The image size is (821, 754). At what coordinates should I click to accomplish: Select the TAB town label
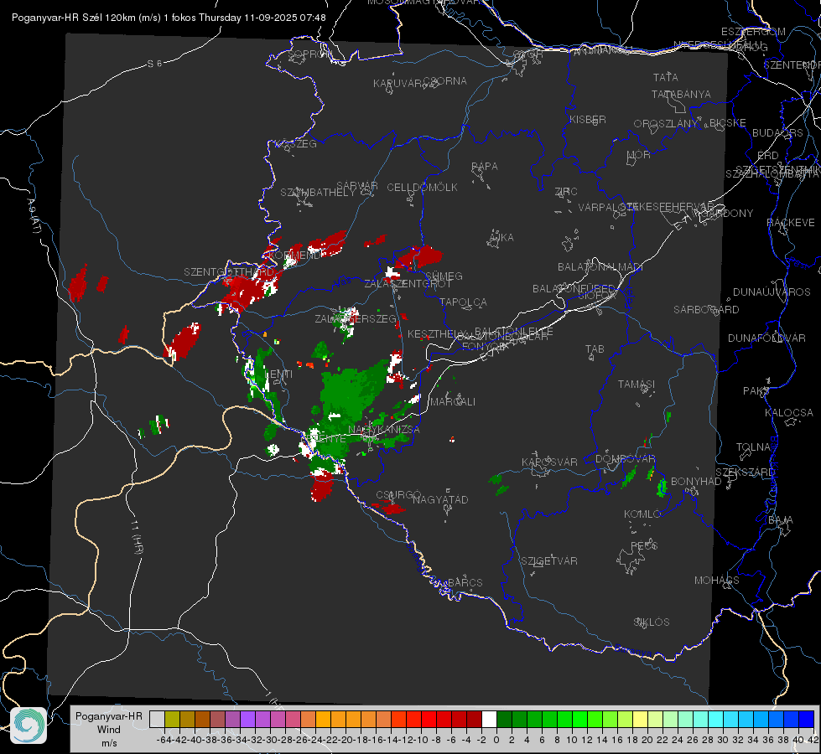tap(595, 349)
